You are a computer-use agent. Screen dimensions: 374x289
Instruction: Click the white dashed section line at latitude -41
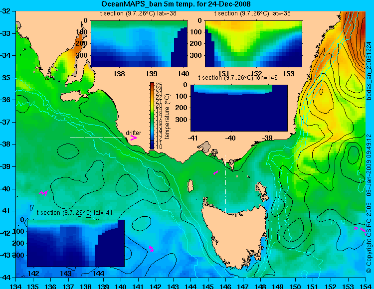[x=178, y=211]
